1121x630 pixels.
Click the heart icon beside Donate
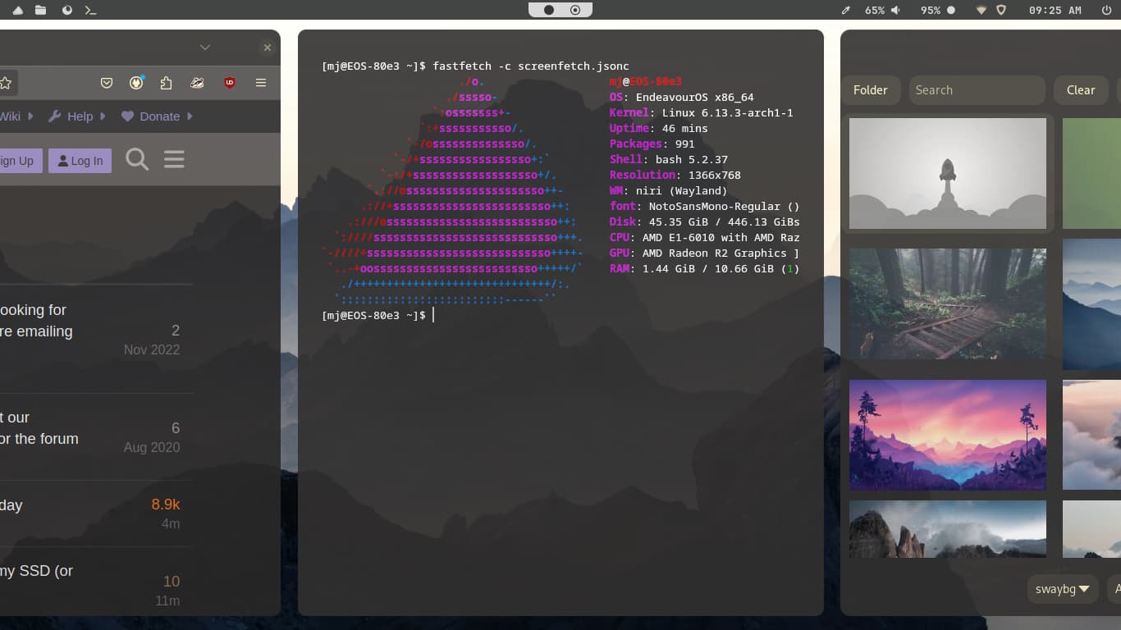pyautogui.click(x=127, y=116)
